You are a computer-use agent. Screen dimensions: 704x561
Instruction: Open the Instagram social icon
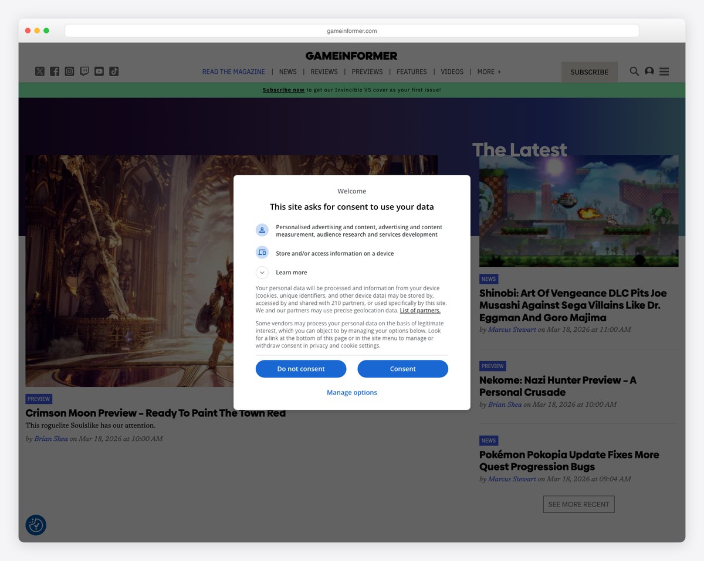coord(69,72)
